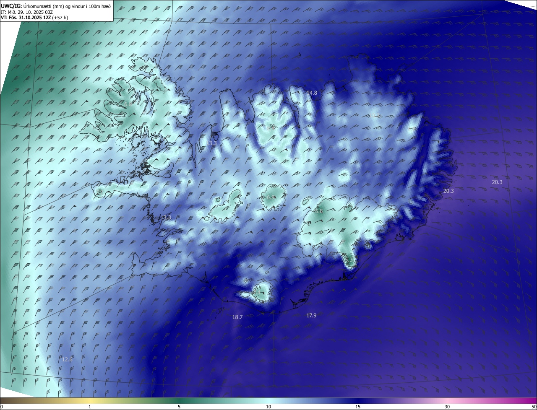
Task: Select the 12.6 value over the southwest ocean
Action: (67, 359)
